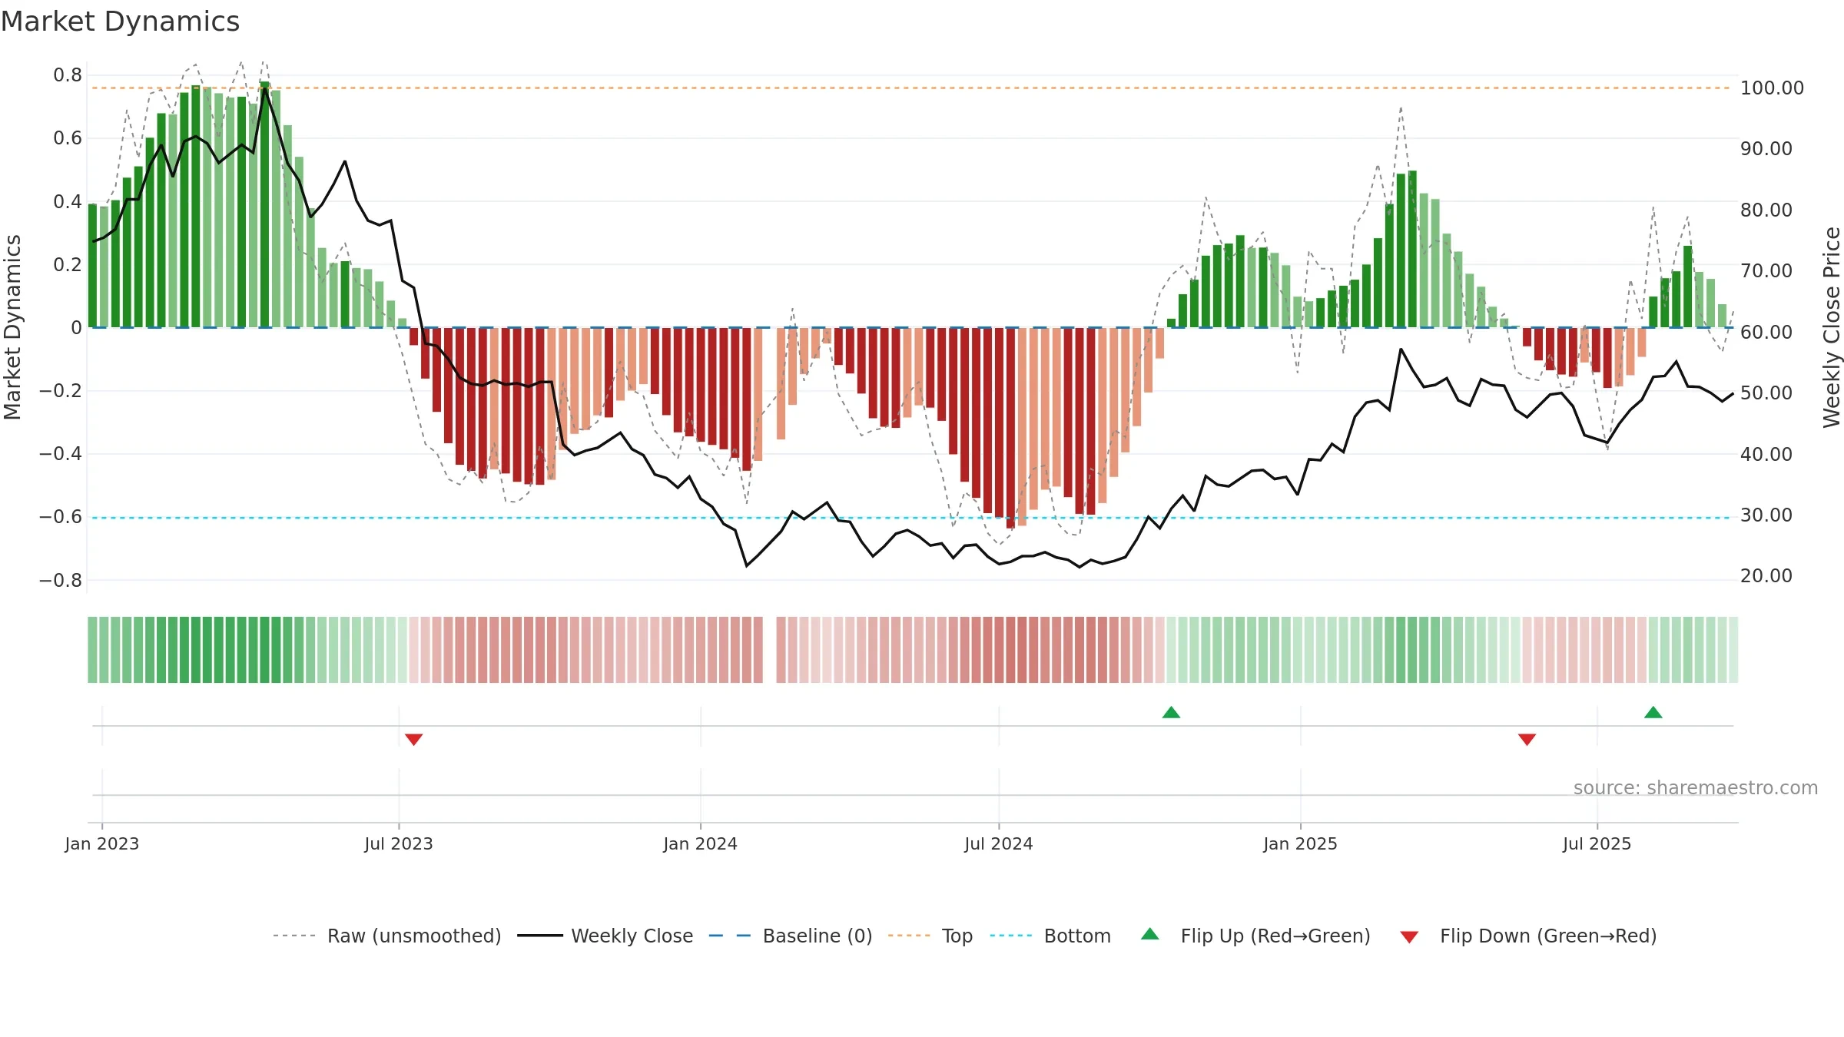The height and width of the screenshot is (1037, 1844).
Task: Click the Market Dynamics y-axis title
Action: [12, 327]
